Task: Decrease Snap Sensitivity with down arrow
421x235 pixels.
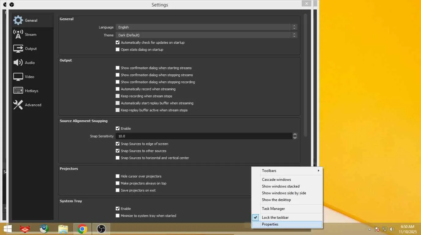Action: 295,138
